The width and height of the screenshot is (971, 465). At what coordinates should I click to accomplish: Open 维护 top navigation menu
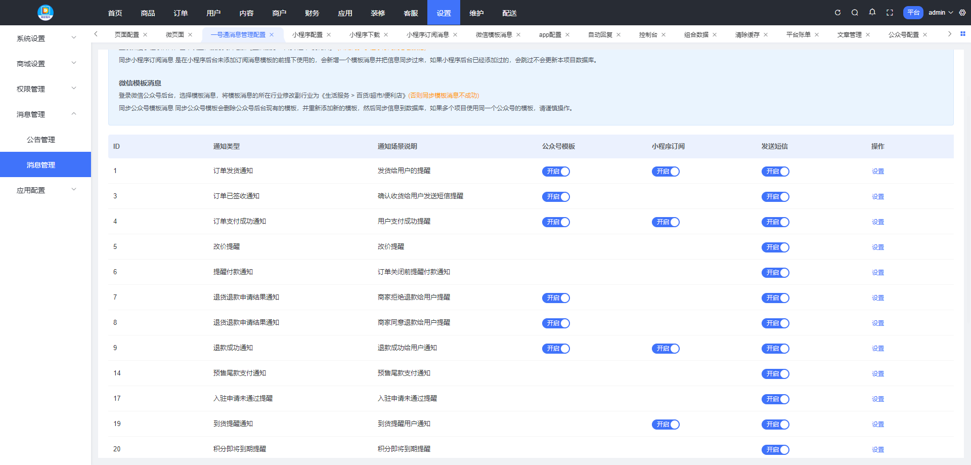point(476,13)
